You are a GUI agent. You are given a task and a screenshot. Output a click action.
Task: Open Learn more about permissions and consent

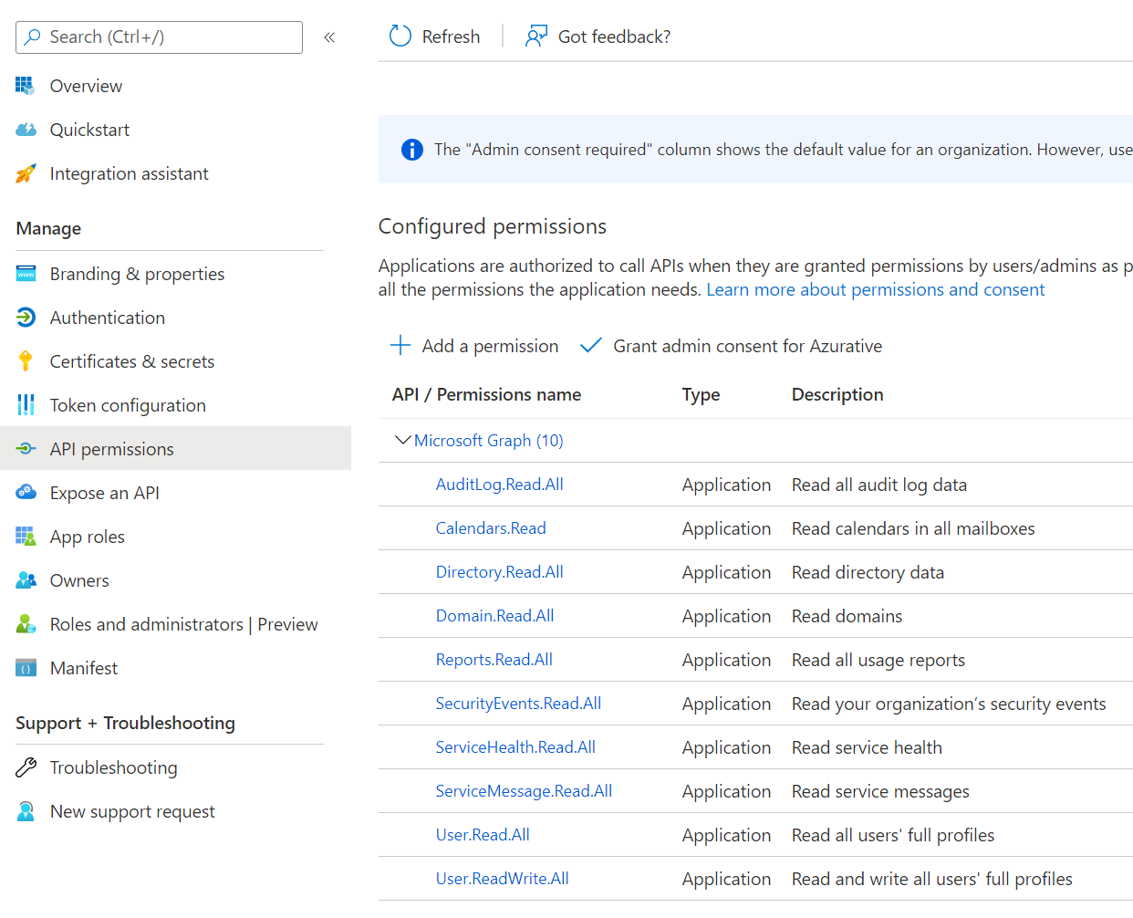(x=876, y=289)
